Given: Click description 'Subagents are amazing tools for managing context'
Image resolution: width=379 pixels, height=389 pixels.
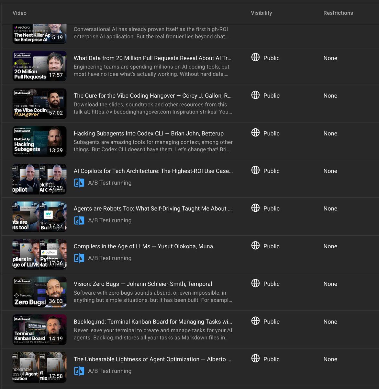Looking at the screenshot, I should click(153, 146).
